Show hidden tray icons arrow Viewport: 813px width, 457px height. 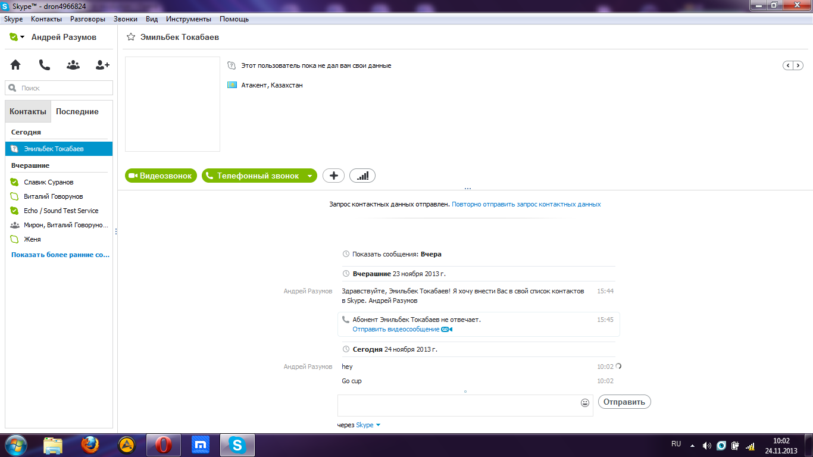tap(692, 445)
